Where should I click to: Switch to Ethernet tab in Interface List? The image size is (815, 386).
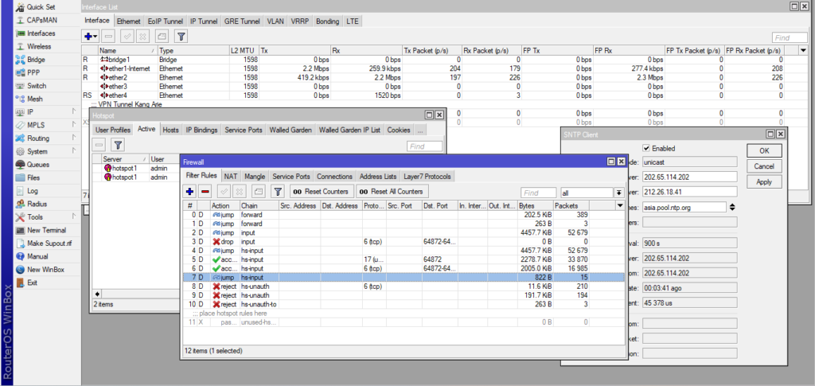coord(128,21)
